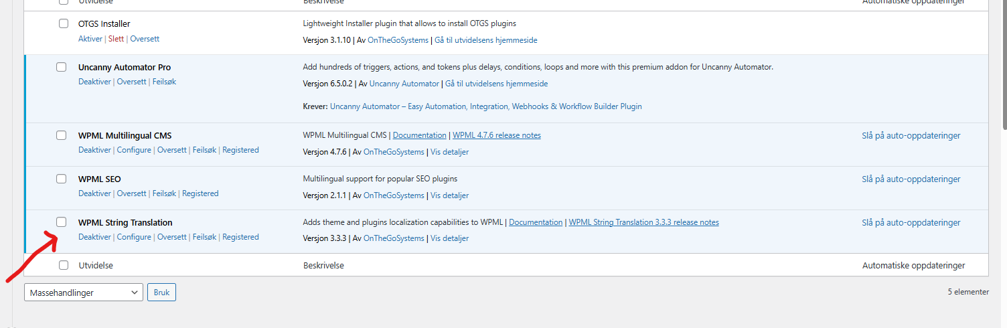The image size is (1007, 328).
Task: Click the 'Versjon 6.5.0.2' text
Action: pyautogui.click(x=328, y=84)
